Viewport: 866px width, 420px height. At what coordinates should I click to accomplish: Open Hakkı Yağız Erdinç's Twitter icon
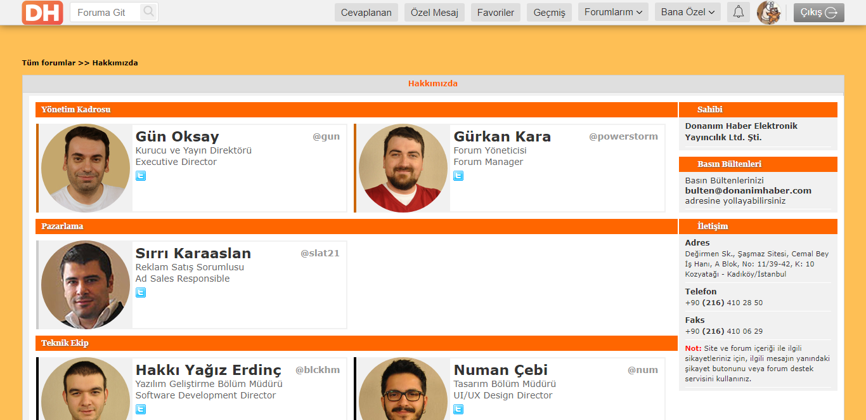point(141,409)
